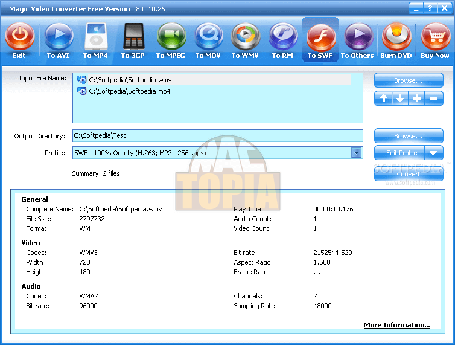Click the audio codec value WMA2
455x345 pixels.
pyautogui.click(x=89, y=296)
